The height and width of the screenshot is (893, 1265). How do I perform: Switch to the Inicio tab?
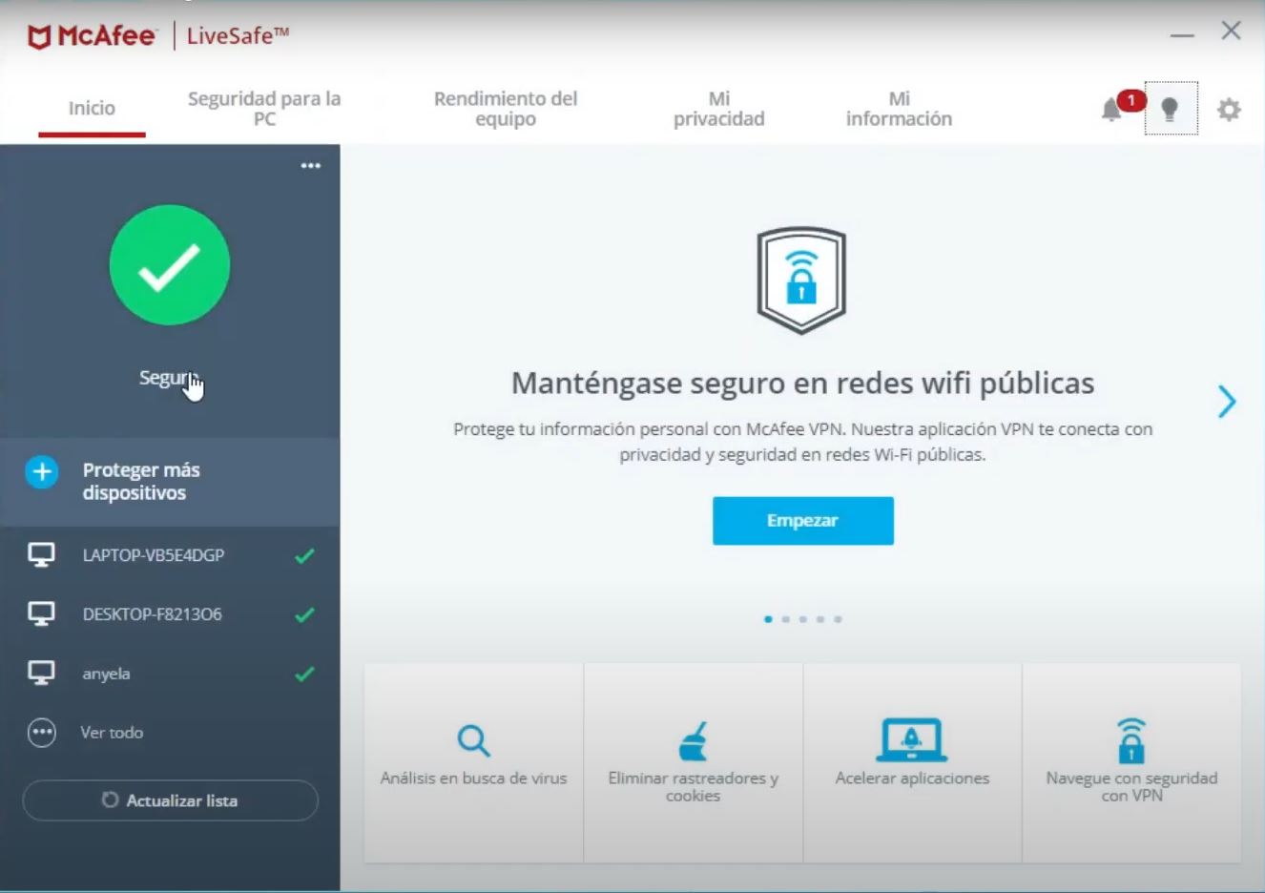coord(92,108)
